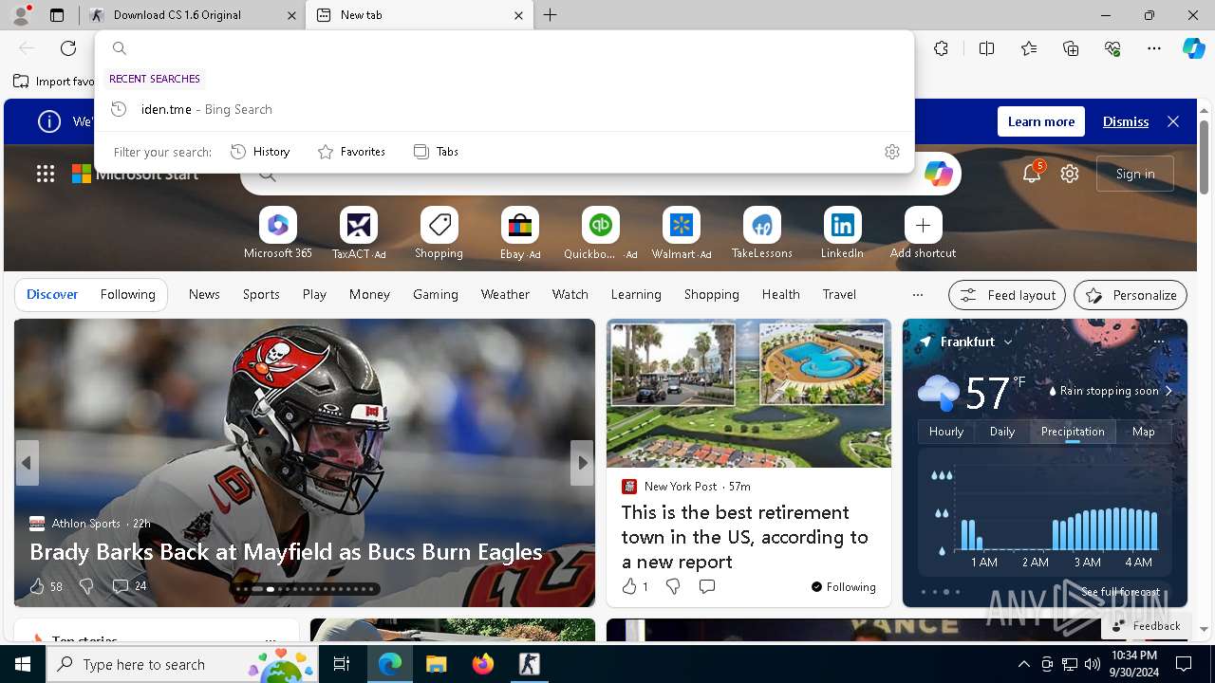1215x683 pixels.
Task: Open address bar search settings gear
Action: (x=891, y=152)
